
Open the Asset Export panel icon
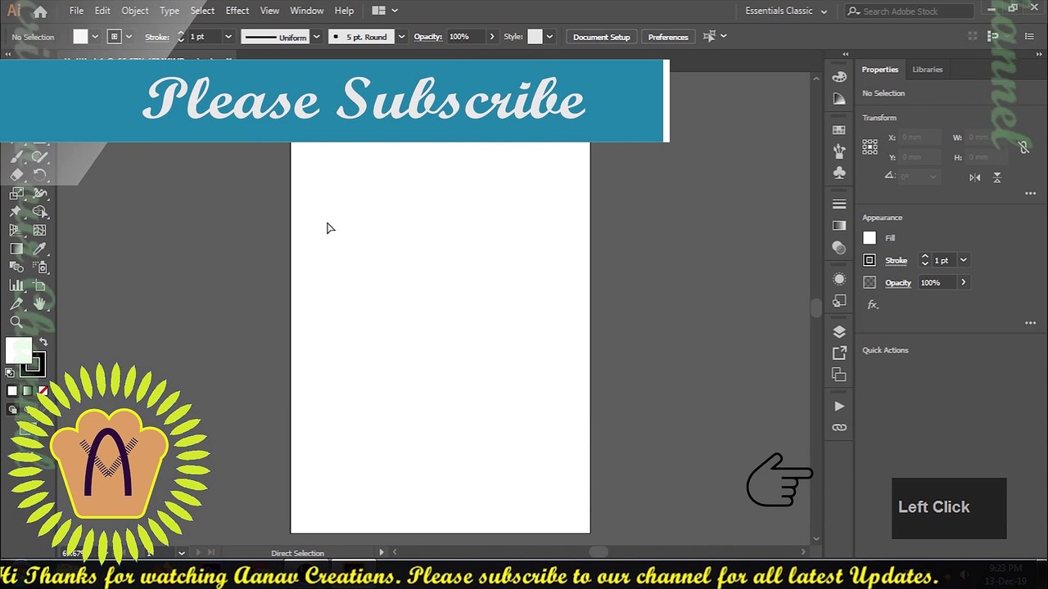click(x=839, y=353)
